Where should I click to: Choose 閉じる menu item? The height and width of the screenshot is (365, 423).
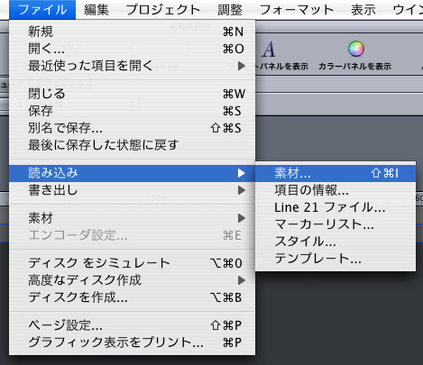[133, 94]
